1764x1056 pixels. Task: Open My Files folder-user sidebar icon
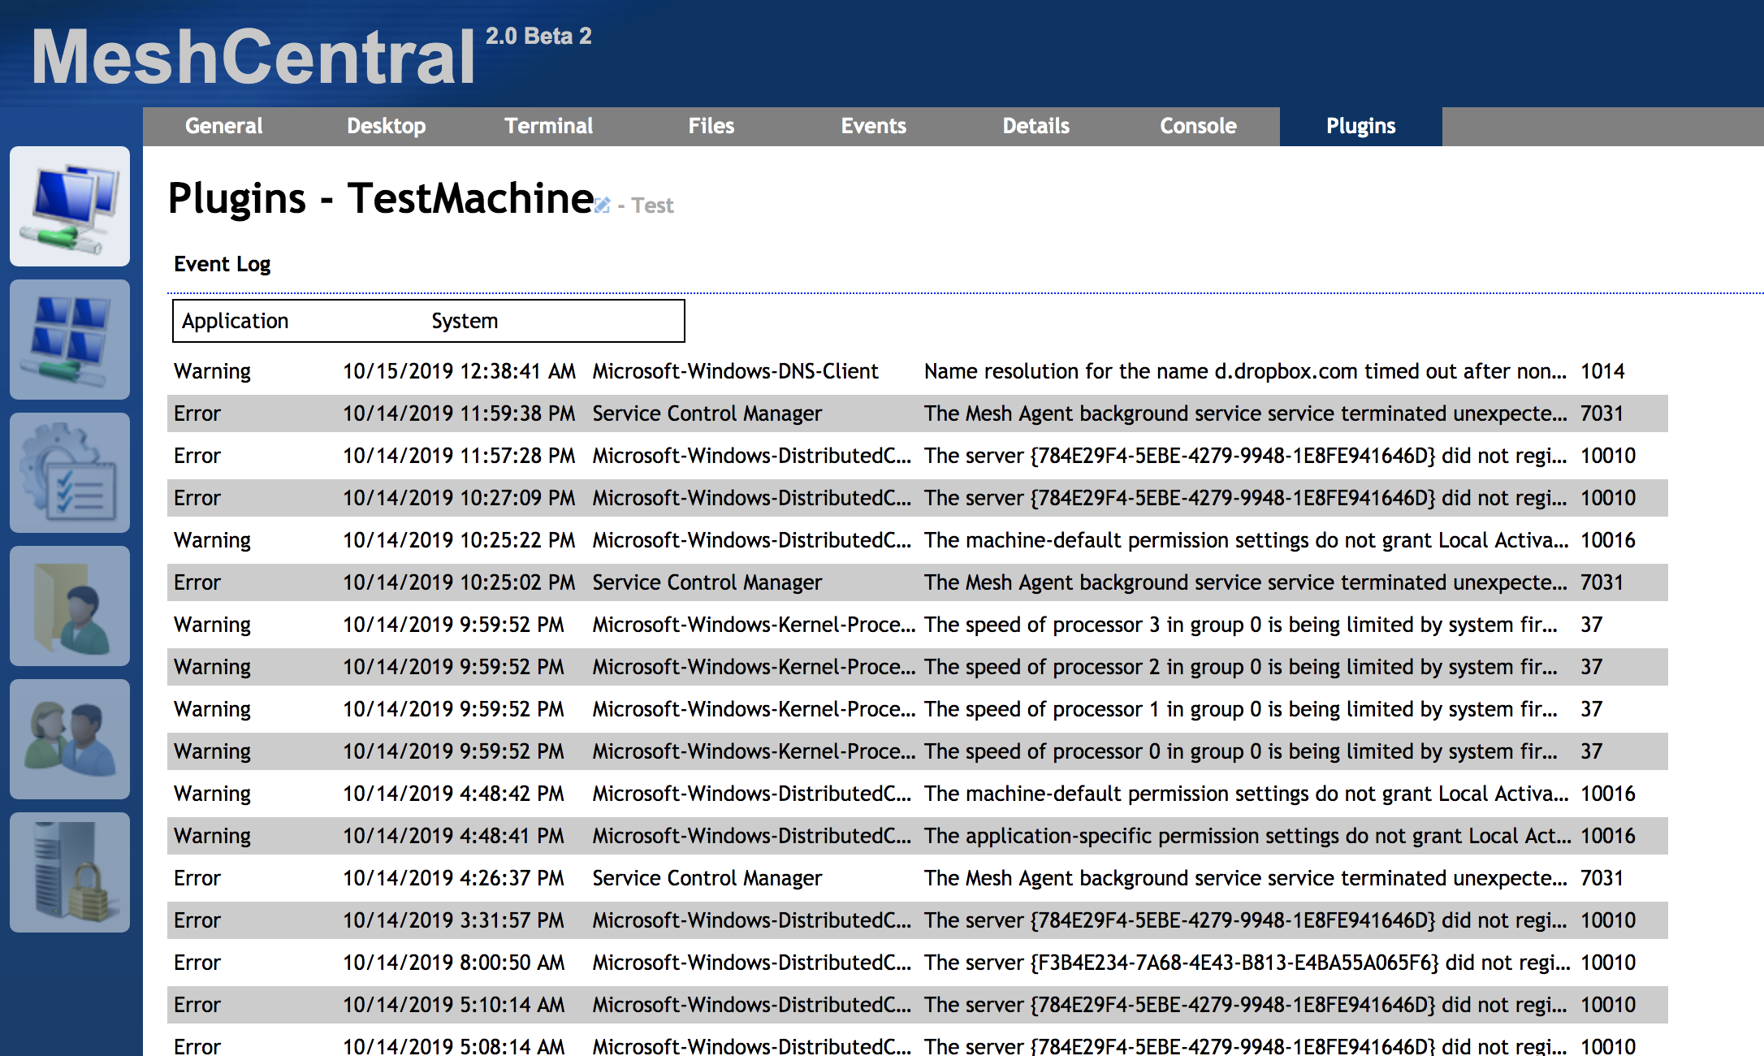(x=70, y=606)
